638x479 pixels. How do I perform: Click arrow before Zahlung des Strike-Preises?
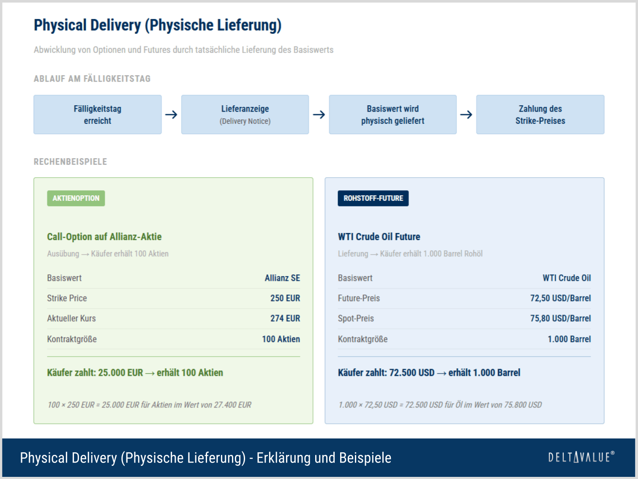(x=466, y=115)
